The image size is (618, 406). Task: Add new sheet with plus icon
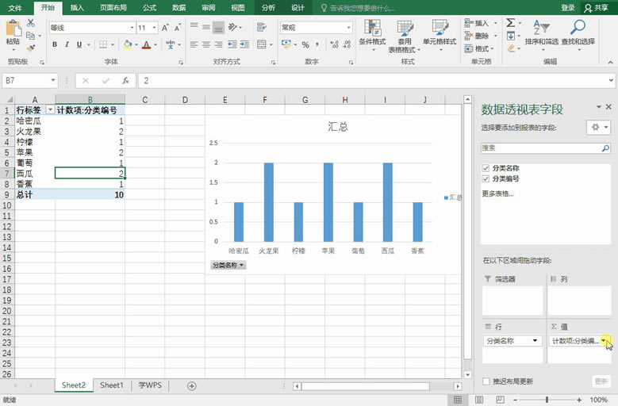[191, 386]
